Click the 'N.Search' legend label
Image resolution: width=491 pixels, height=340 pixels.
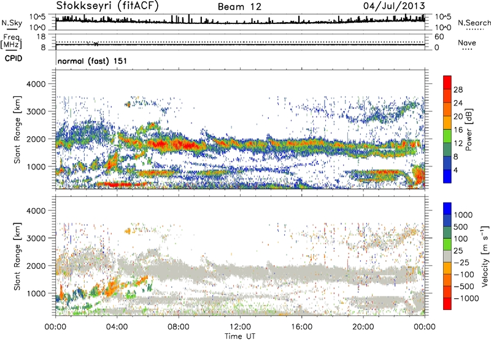(474, 23)
